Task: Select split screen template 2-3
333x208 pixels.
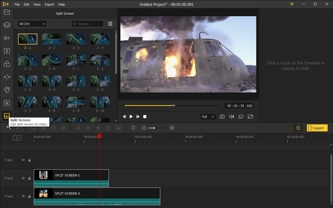Action: pyautogui.click(x=76, y=39)
